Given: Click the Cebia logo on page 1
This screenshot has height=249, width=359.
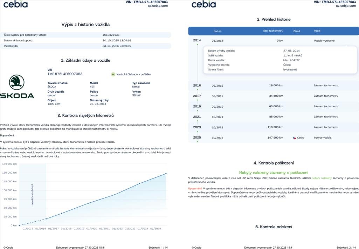Looking at the screenshot, I should pyautogui.click(x=15, y=4).
